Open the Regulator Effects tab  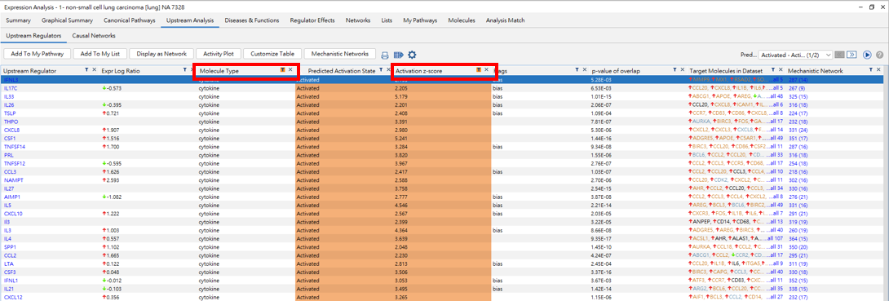coord(312,20)
